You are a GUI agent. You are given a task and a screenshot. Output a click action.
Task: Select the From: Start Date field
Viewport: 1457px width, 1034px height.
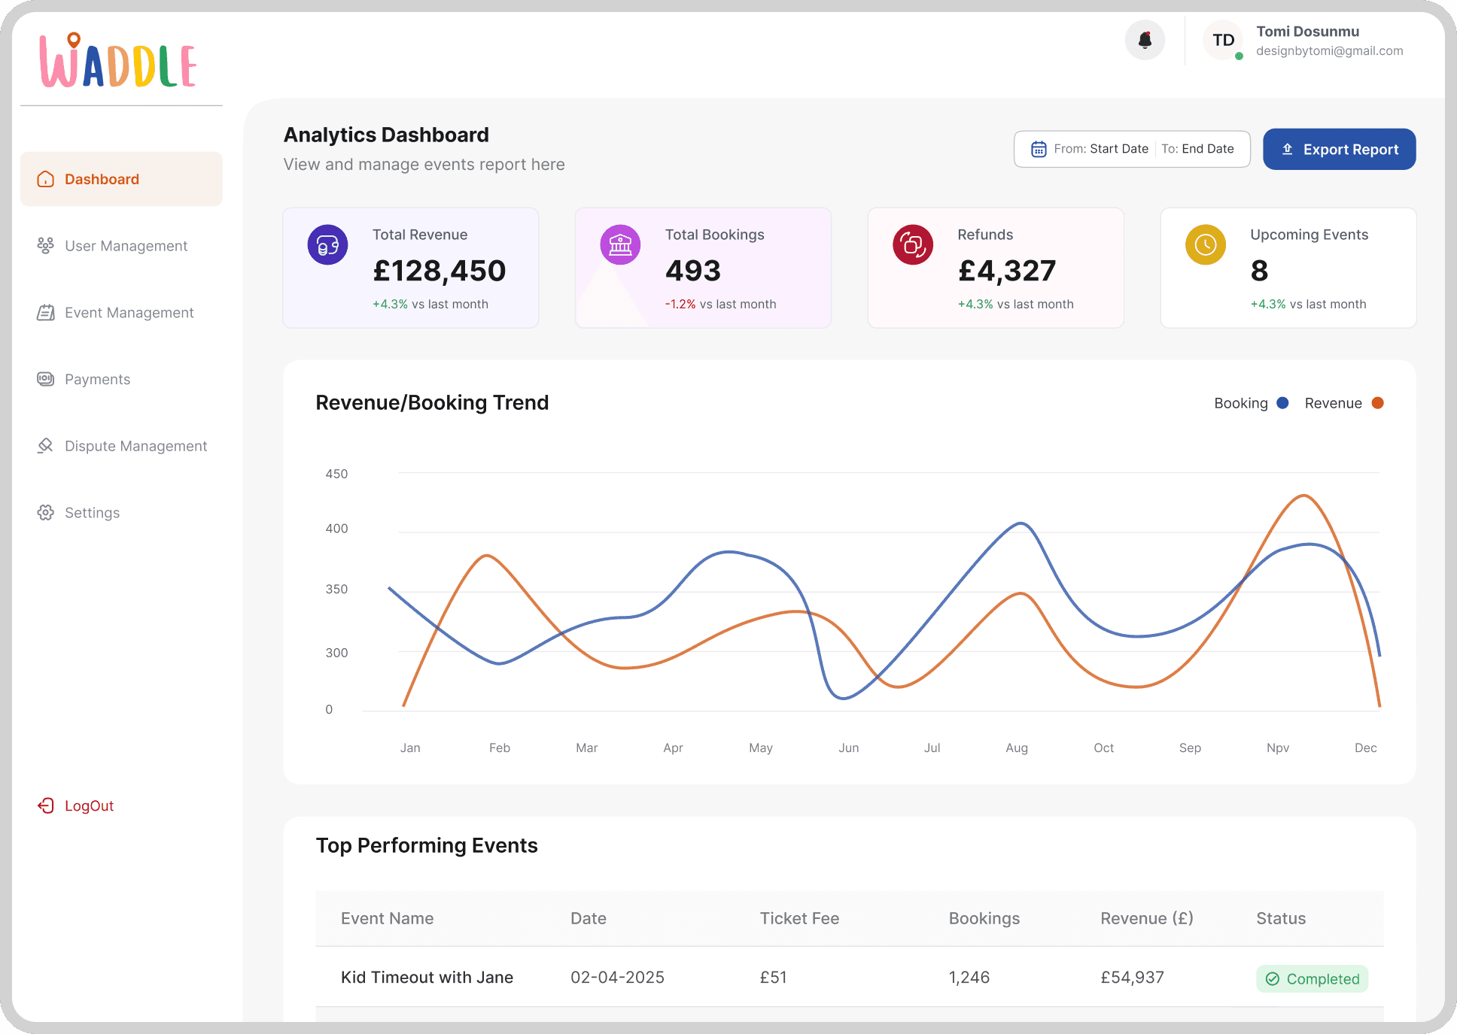1101,149
